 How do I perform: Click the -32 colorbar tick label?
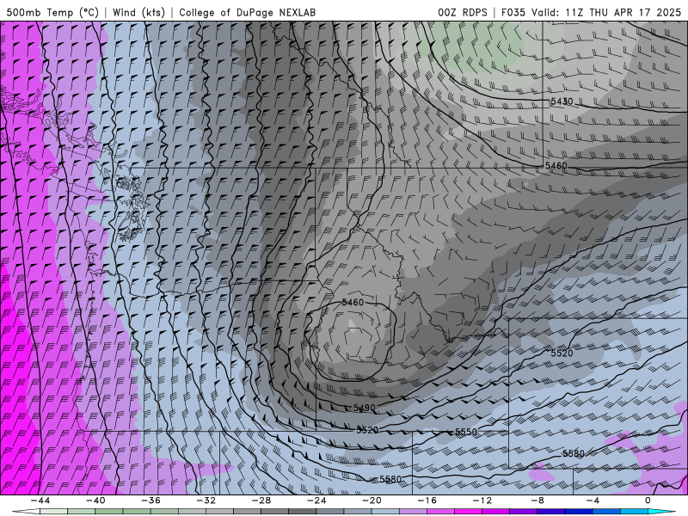click(206, 501)
